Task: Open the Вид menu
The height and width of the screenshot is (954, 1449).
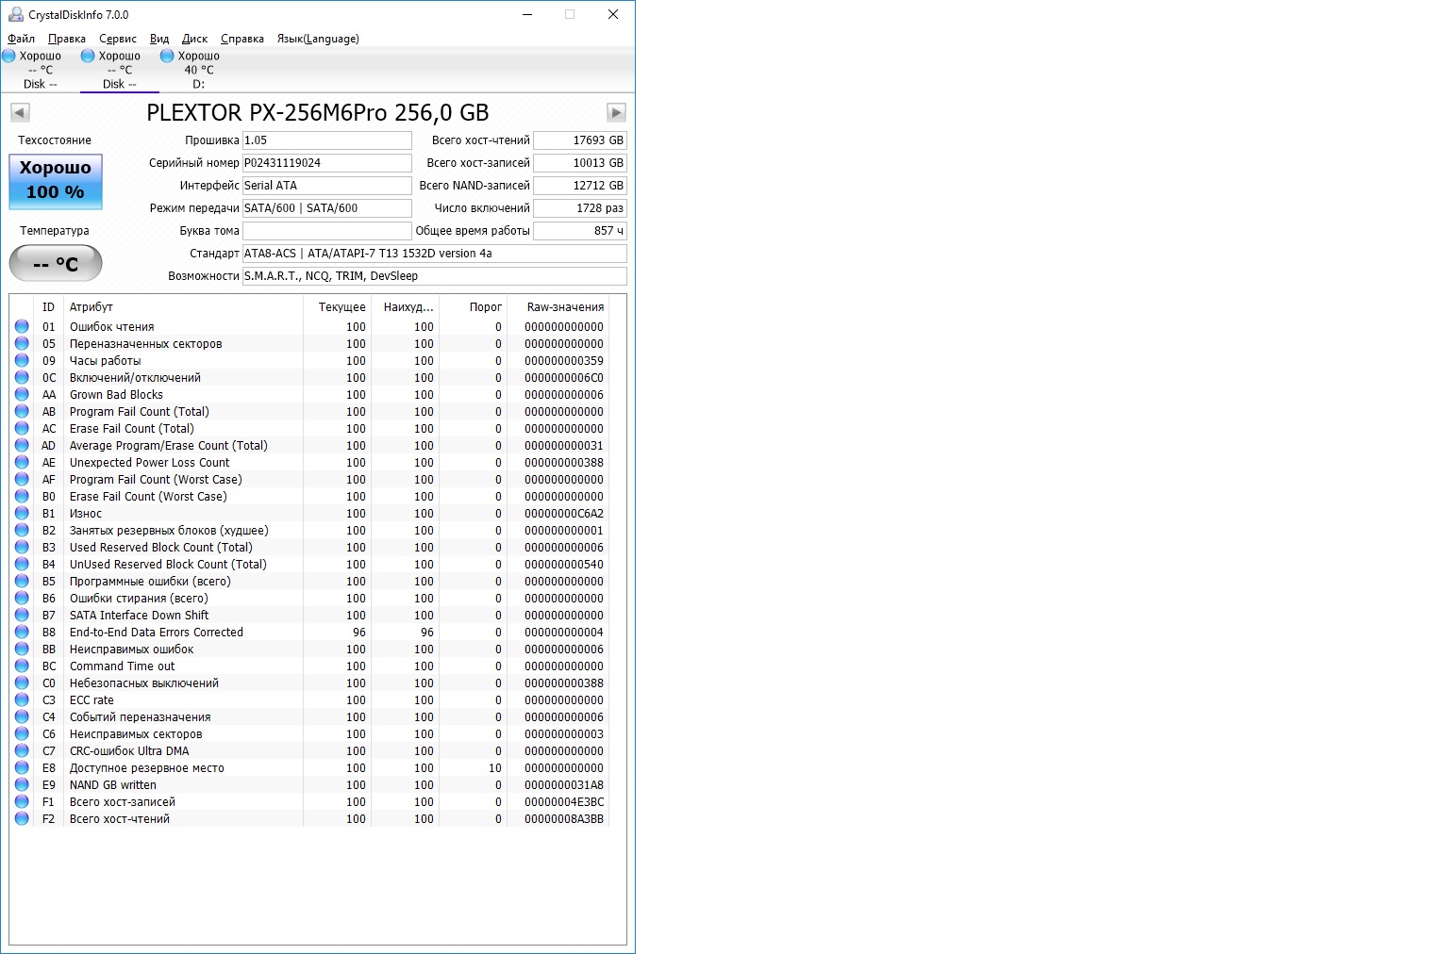Action: 159,39
